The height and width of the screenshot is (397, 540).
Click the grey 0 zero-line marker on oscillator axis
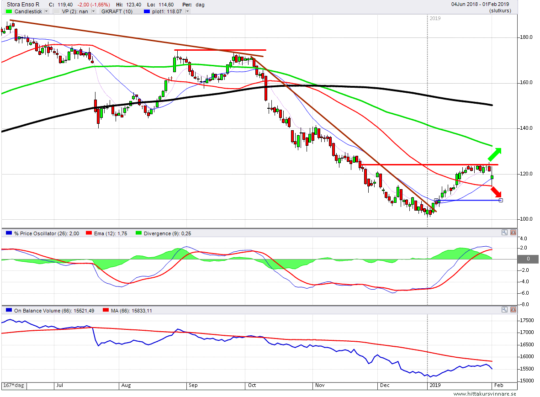pyautogui.click(x=528, y=259)
